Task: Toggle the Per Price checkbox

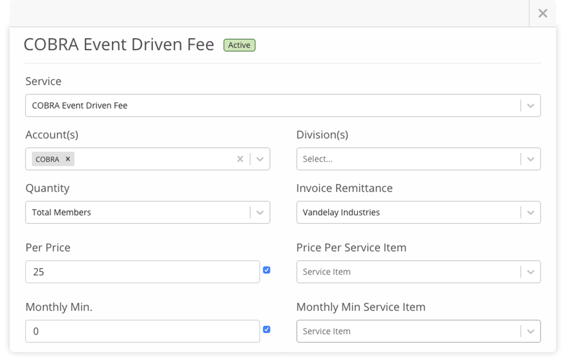Action: (x=267, y=270)
